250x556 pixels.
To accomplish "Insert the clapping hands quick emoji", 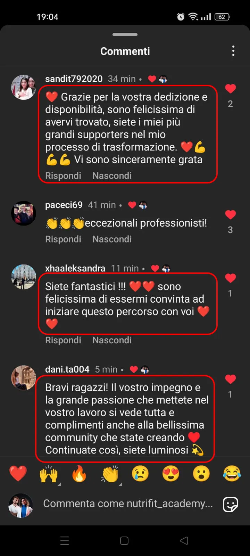I will click(110, 474).
